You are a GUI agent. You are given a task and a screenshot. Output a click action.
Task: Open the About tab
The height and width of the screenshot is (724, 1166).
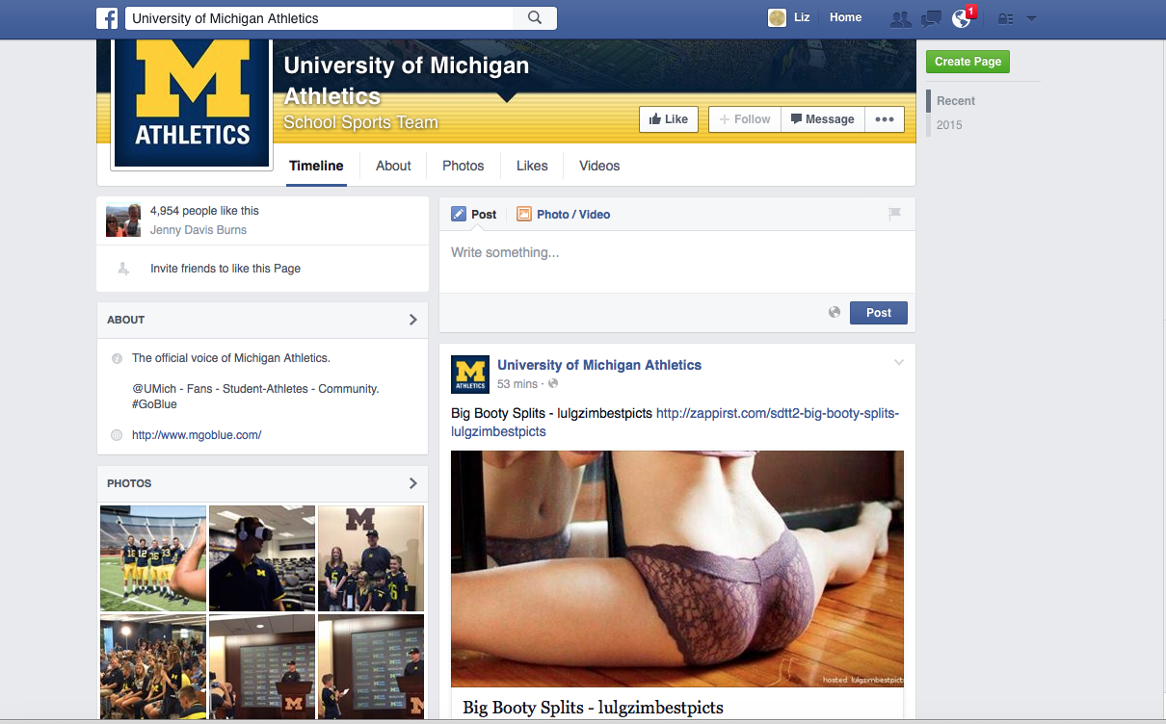(x=393, y=166)
